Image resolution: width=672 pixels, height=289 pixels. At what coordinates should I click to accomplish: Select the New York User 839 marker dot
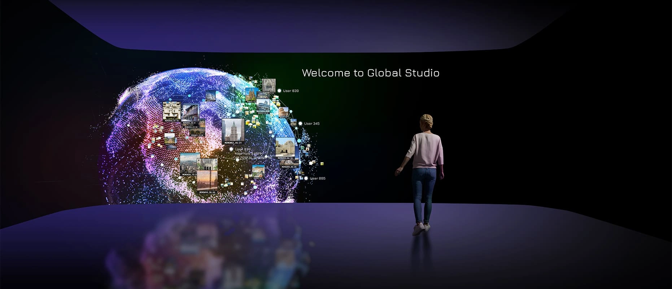coord(231,149)
